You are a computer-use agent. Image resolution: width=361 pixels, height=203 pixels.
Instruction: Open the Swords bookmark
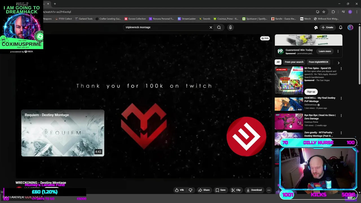pyautogui.click(x=205, y=19)
